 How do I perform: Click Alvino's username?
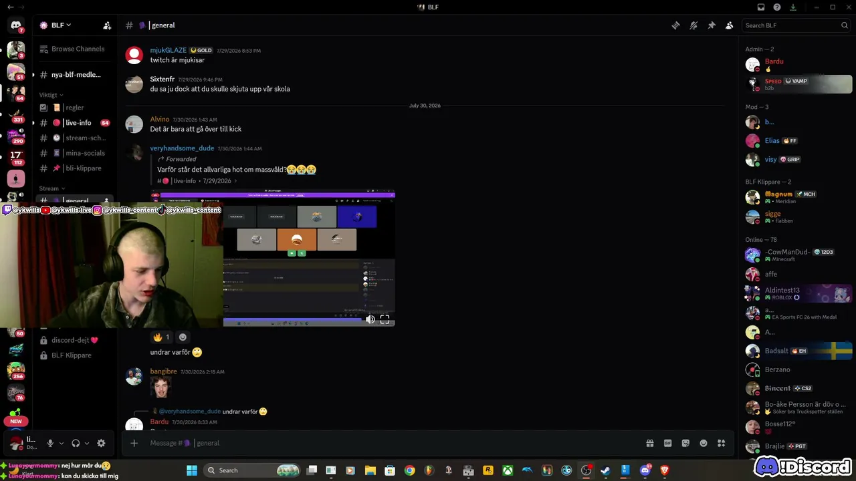(160, 120)
